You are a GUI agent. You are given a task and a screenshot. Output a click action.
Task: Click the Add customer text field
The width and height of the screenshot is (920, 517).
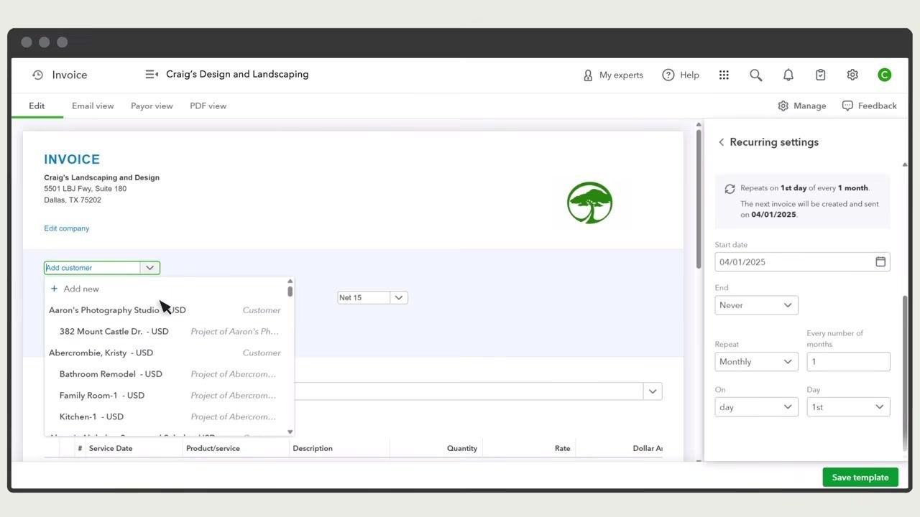point(93,268)
